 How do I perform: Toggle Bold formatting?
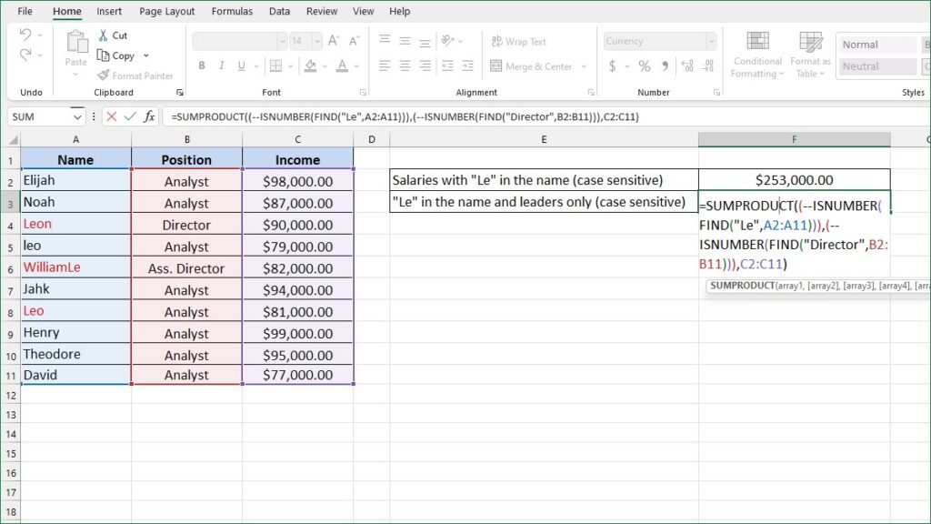point(202,66)
